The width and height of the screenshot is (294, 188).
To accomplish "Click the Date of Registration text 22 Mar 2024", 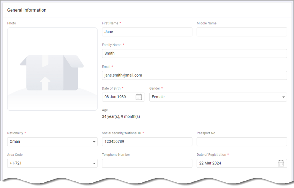I will 210,163.
